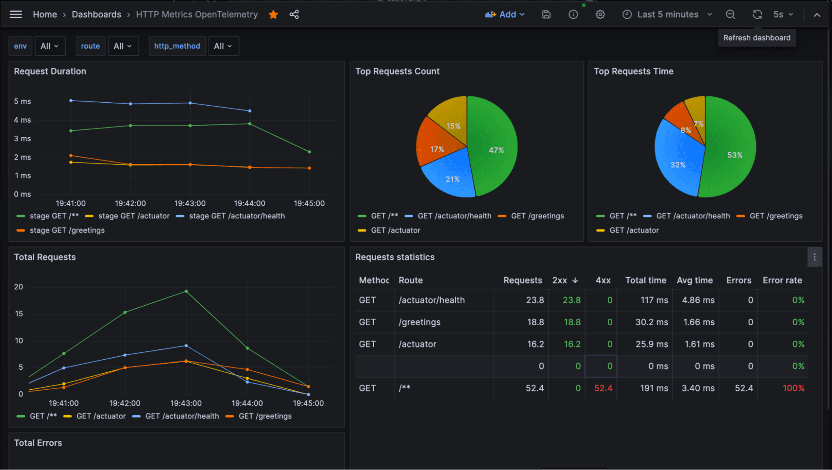Open dashboard settings with the gear icon
This screenshot has height=470, width=832.
600,14
